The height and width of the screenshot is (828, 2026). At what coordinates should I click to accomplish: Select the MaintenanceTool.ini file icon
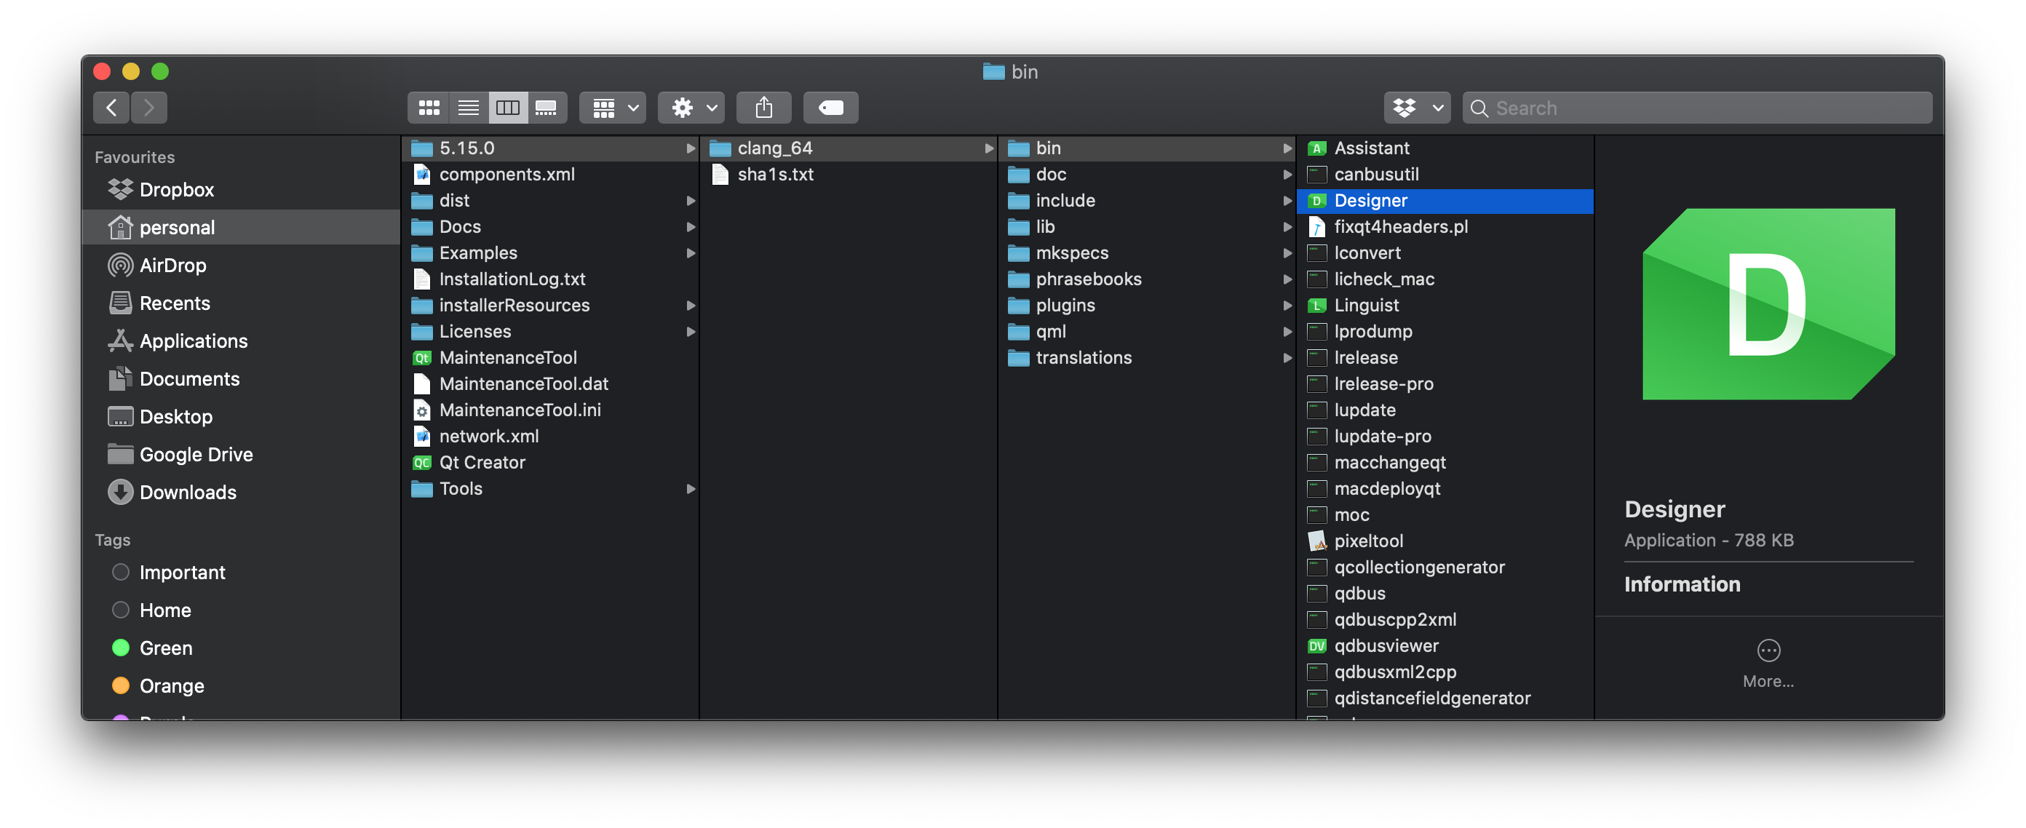tap(422, 410)
